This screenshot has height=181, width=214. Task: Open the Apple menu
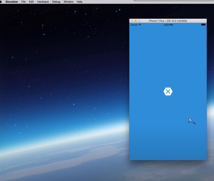tap(1, 2)
